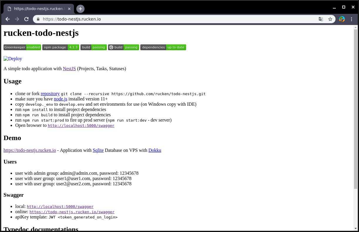
Task: View site security lock info
Action: 38,19
